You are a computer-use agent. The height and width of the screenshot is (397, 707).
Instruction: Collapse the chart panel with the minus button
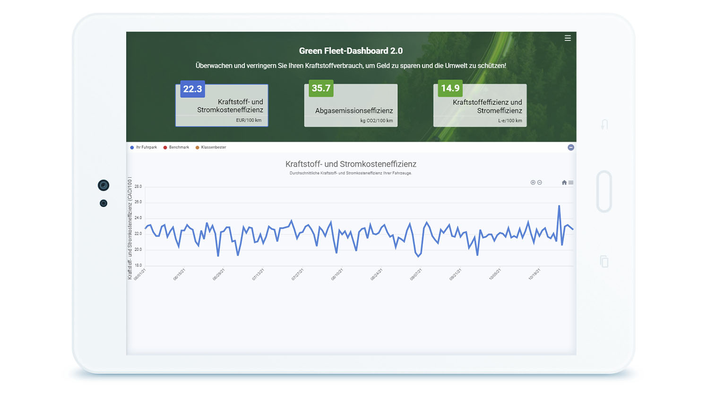[571, 147]
